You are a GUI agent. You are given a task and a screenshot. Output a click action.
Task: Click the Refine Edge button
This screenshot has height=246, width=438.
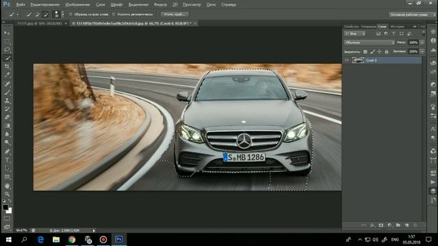tap(175, 14)
